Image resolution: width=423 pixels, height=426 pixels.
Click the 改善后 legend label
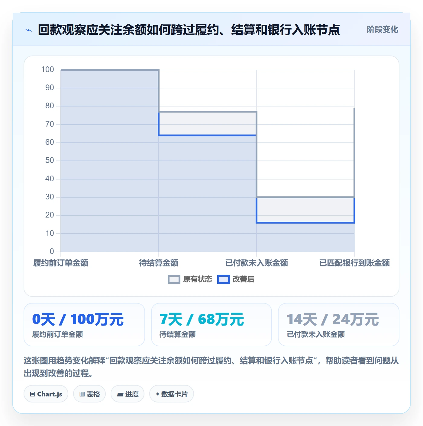243,279
